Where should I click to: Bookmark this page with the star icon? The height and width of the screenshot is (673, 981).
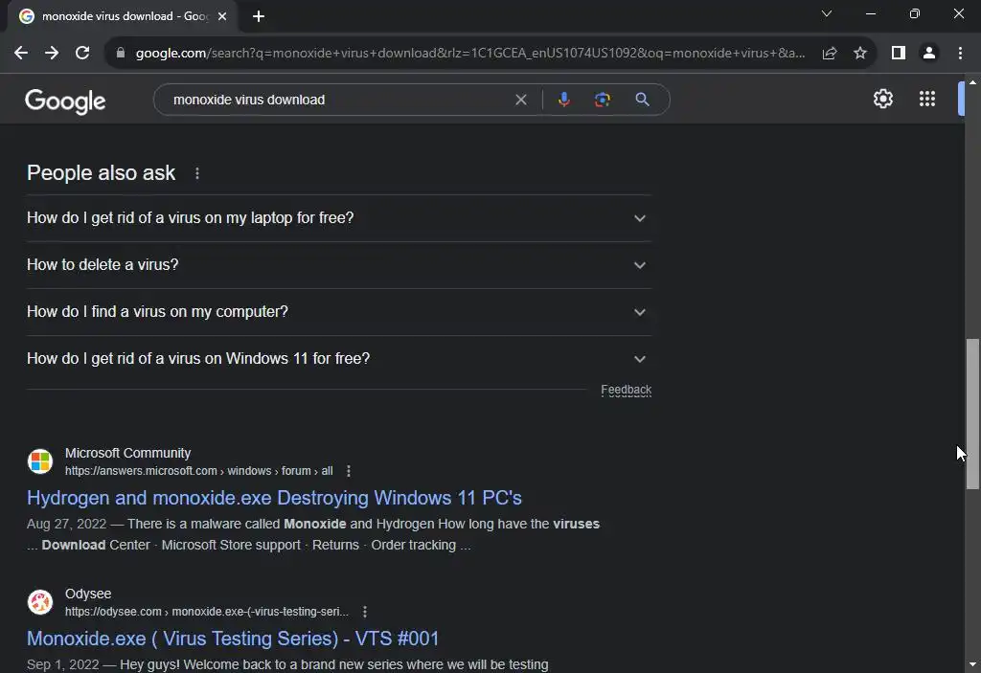[x=860, y=54]
